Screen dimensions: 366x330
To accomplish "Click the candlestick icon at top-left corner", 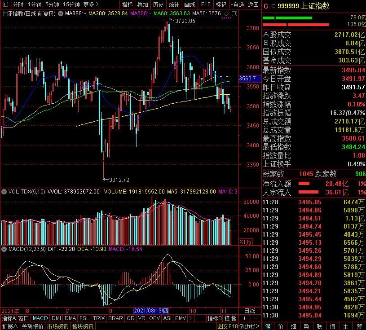I will [5, 4].
